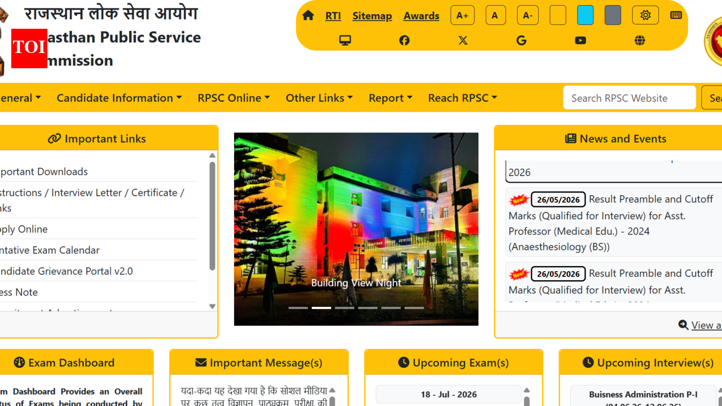
Task: Click the chain icon beside Important Links
Action: click(54, 139)
